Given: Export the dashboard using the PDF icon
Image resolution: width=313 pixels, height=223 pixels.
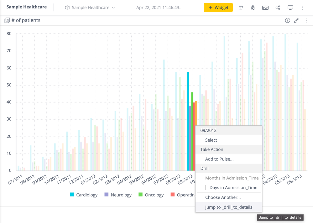Looking at the screenshot, I should click(265, 8).
